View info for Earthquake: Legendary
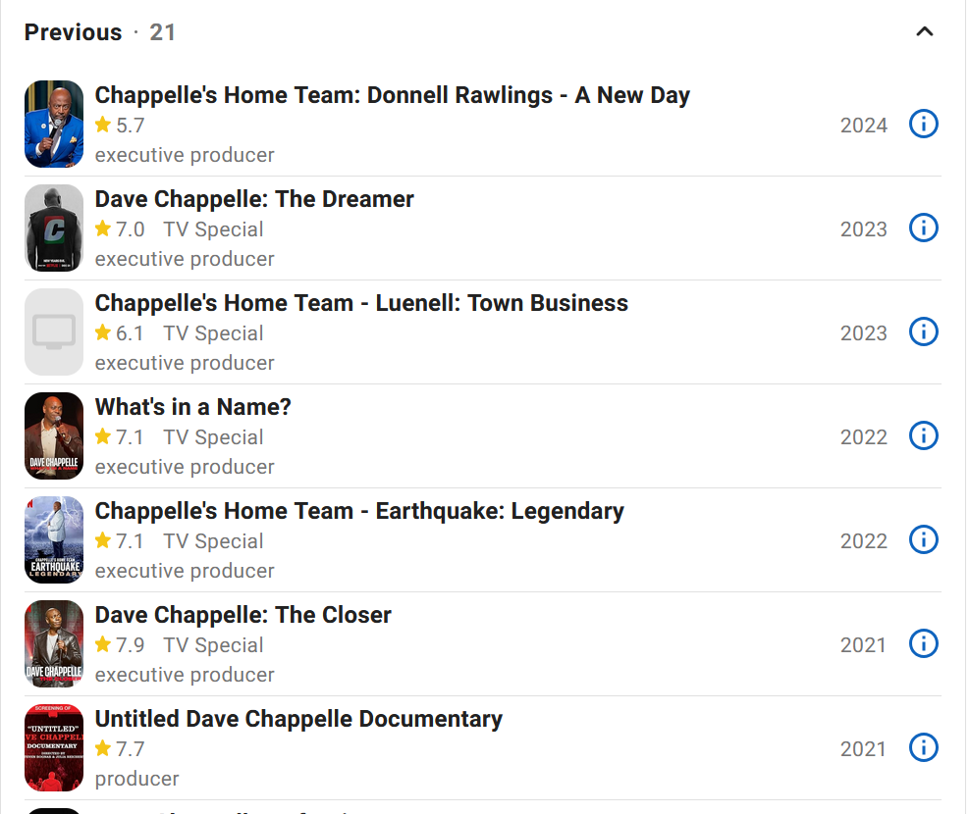970x814 pixels. [x=923, y=540]
